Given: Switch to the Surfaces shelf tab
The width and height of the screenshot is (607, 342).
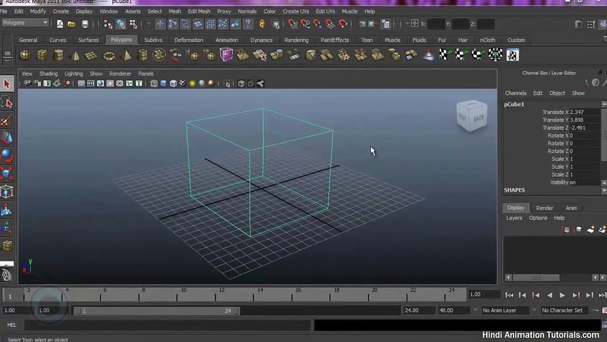Looking at the screenshot, I should tap(88, 40).
